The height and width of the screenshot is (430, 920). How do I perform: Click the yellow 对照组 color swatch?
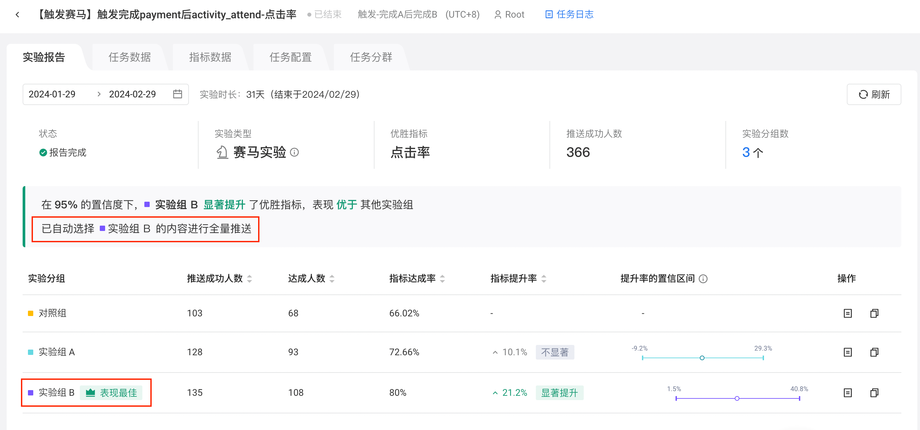pos(31,313)
